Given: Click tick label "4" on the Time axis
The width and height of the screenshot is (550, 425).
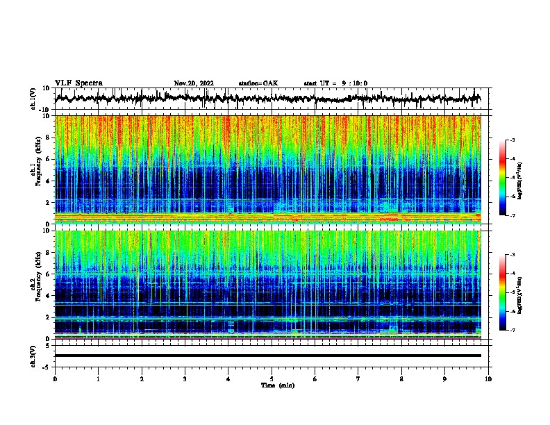Looking at the screenshot, I should (x=228, y=379).
